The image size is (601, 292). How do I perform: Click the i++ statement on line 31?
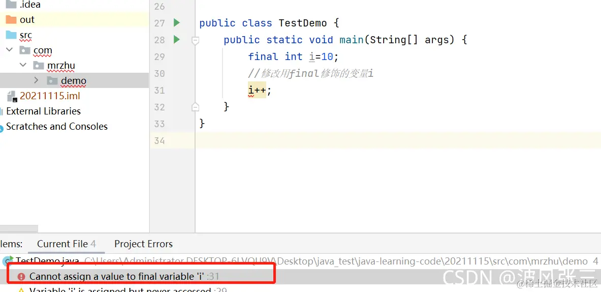(x=260, y=90)
